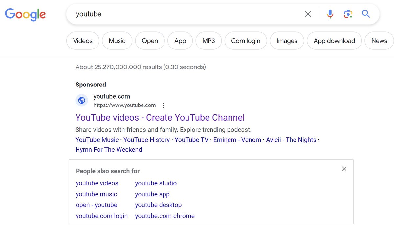Image resolution: width=394 pixels, height=229 pixels.
Task: Open three-dot menu next to youtube.com URL
Action: (164, 105)
